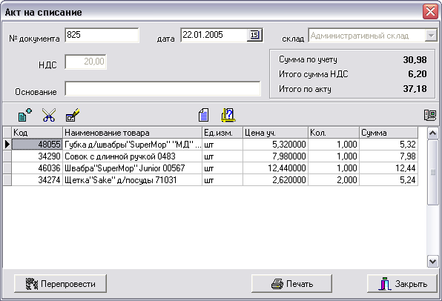Click the Сумма column header
Screen dimensions: 442x301
(x=389, y=133)
